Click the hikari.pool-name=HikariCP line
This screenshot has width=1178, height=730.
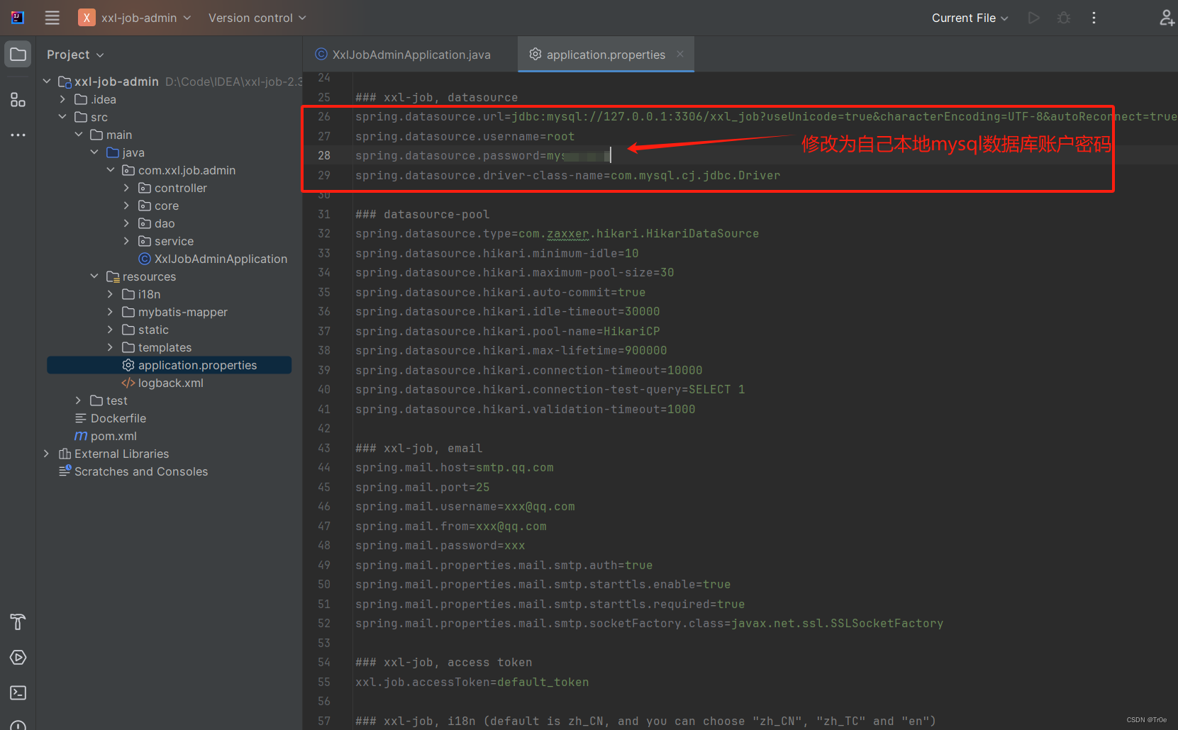coord(508,331)
